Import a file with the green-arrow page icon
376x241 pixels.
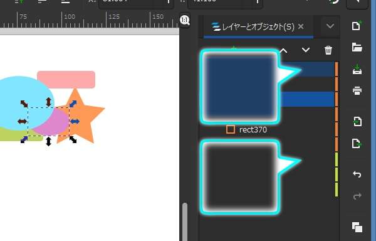[357, 121]
